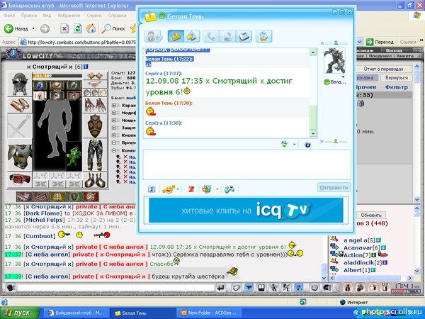
Task: Click the red belt equipment slot
Action: click(20, 179)
